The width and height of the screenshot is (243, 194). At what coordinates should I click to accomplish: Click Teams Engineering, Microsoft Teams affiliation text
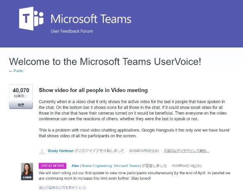tap(110, 166)
